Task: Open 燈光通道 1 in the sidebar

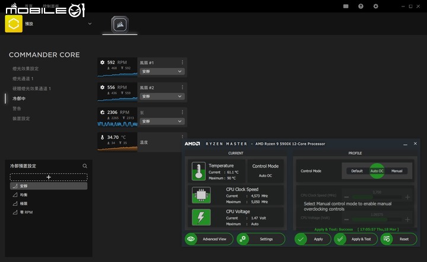Action: pyautogui.click(x=23, y=79)
